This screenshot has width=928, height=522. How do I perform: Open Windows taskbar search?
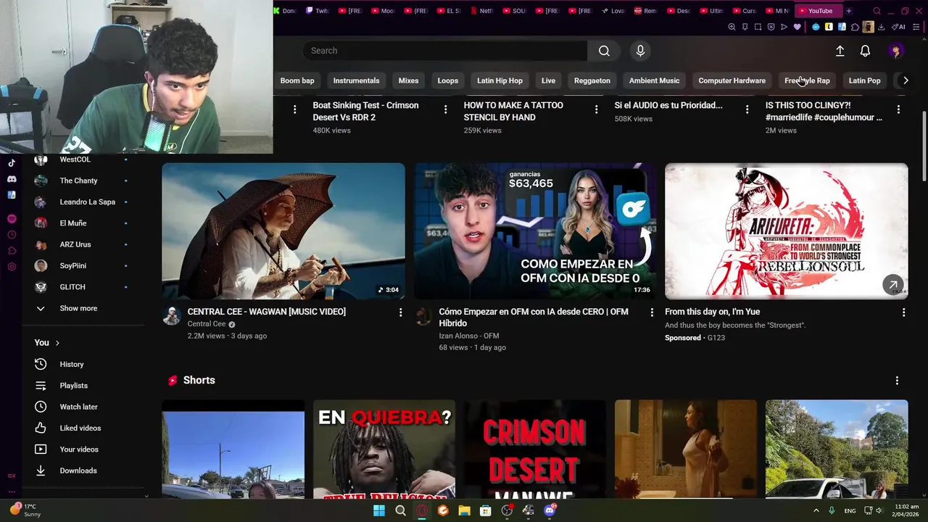(x=400, y=510)
